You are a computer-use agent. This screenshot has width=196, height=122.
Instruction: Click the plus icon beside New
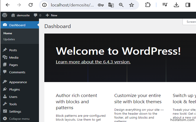coord(47,15)
